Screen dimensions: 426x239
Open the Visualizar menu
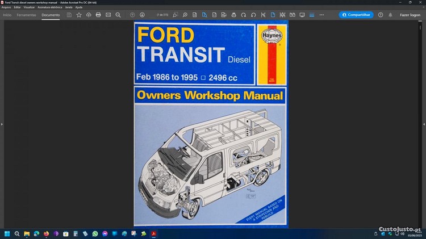tap(30, 7)
